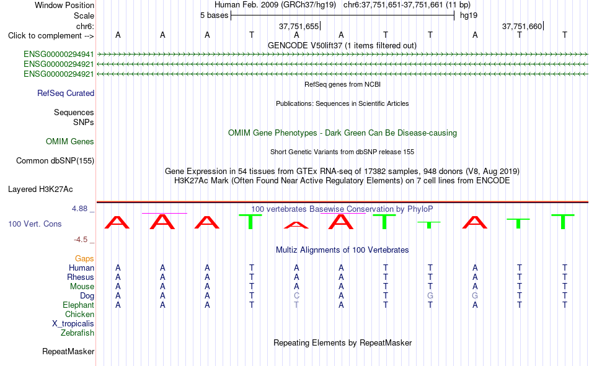This screenshot has width=589, height=366.
Task: Open the RefSeq Curated track label
Action: tap(65, 93)
